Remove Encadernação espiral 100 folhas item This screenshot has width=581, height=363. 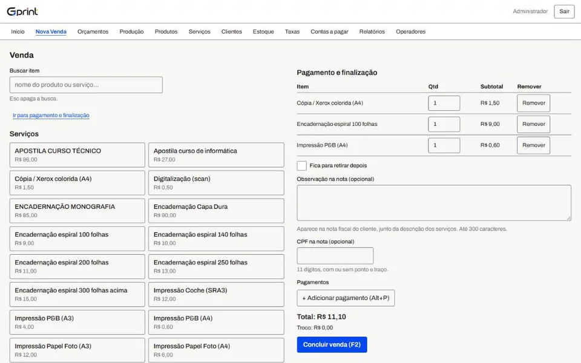534,124
